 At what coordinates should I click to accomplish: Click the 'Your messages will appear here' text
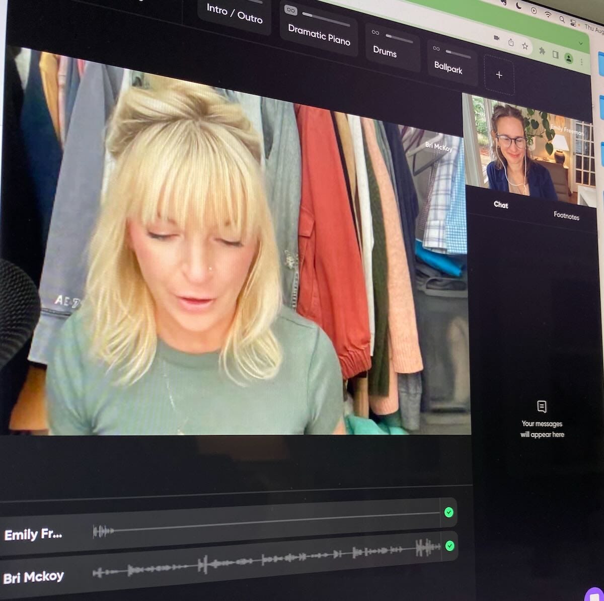click(x=542, y=429)
